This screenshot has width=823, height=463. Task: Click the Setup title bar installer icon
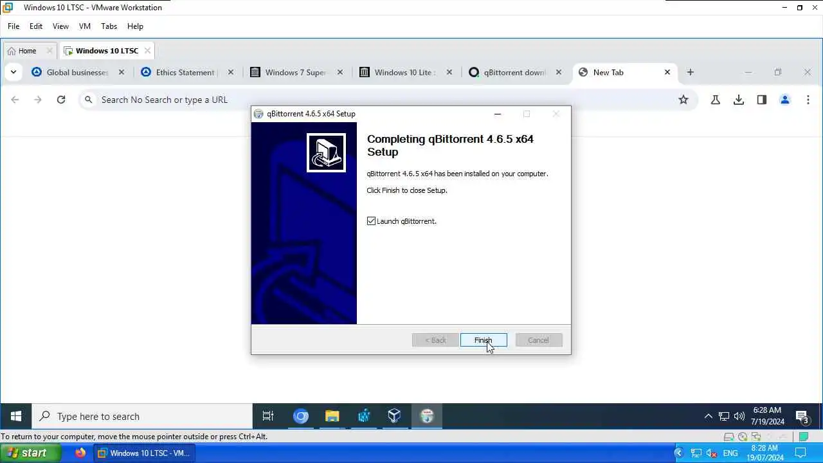tap(258, 114)
